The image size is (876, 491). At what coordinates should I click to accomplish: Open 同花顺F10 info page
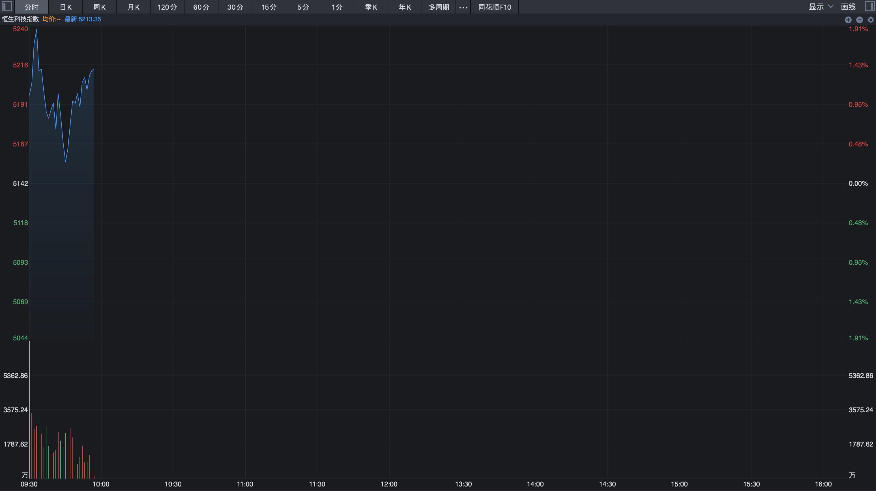point(495,7)
